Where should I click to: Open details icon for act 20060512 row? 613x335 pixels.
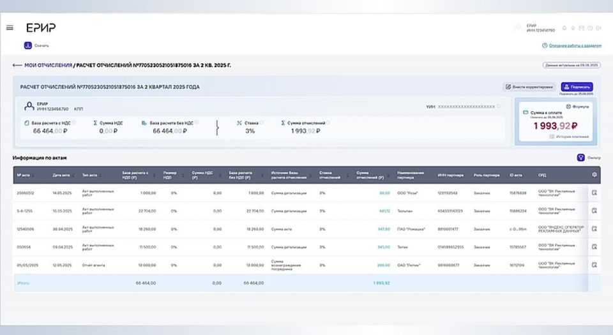(594, 193)
